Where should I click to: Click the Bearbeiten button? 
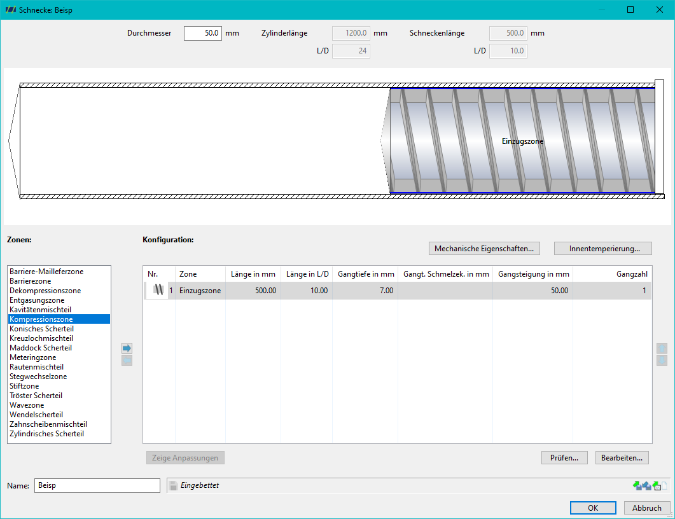coord(622,457)
